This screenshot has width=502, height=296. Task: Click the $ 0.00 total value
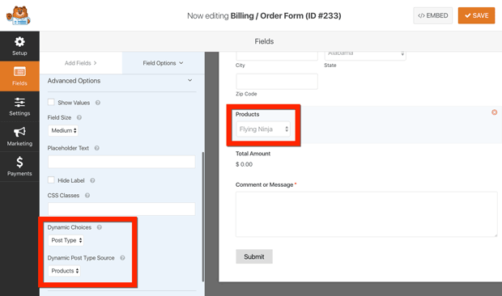pos(244,164)
